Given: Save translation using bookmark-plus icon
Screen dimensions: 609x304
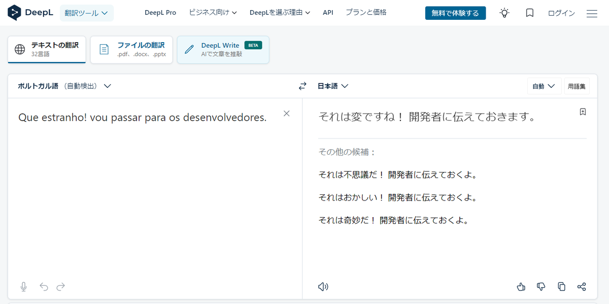Looking at the screenshot, I should pos(583,112).
